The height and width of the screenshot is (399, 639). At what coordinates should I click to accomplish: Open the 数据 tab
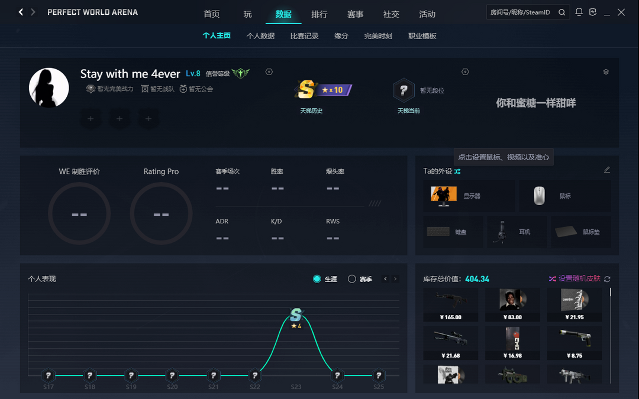283,14
